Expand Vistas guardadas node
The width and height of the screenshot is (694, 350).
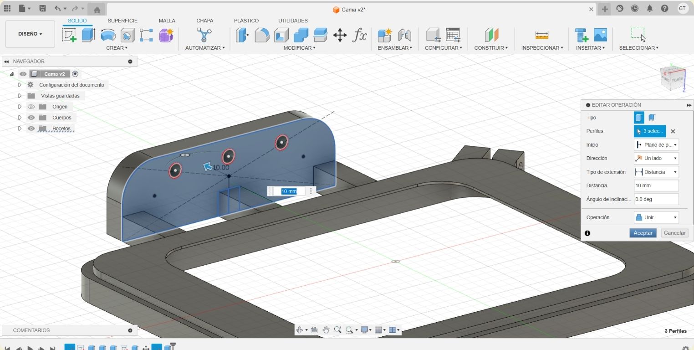20,96
